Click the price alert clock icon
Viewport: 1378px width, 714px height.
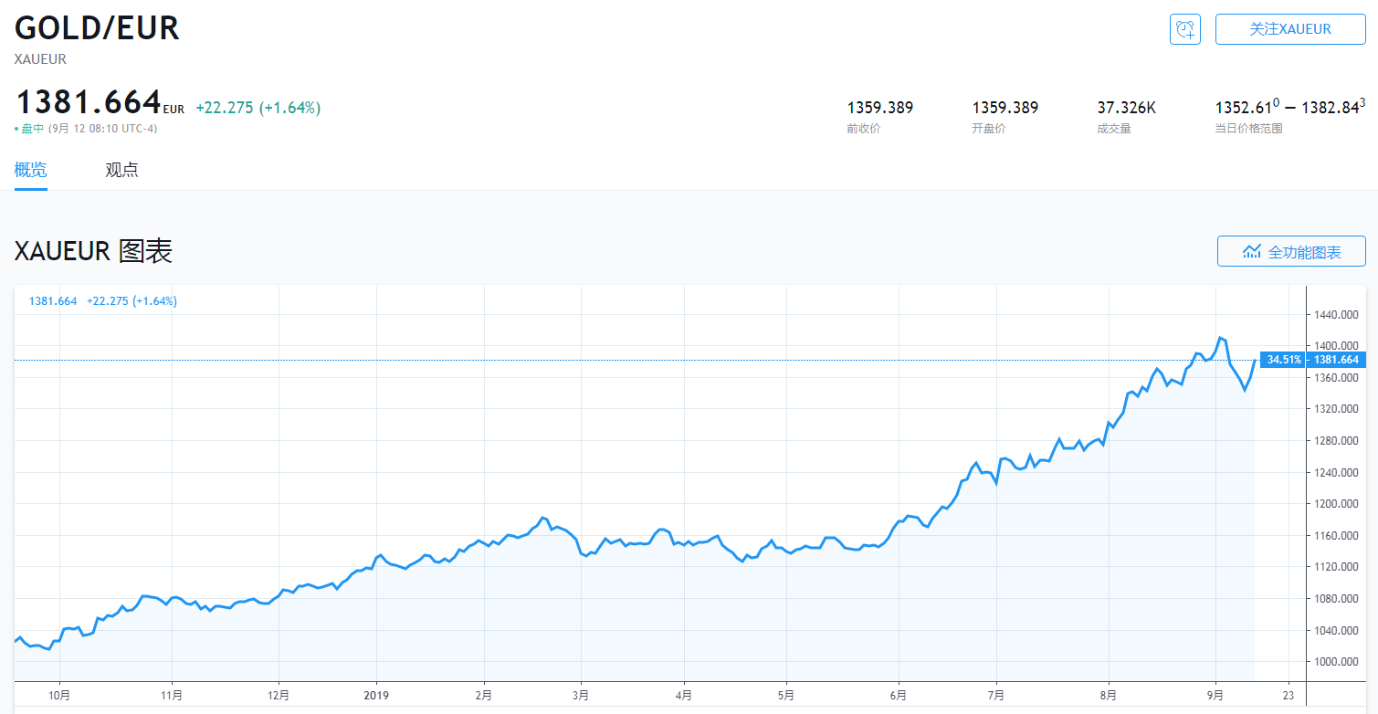(1185, 29)
